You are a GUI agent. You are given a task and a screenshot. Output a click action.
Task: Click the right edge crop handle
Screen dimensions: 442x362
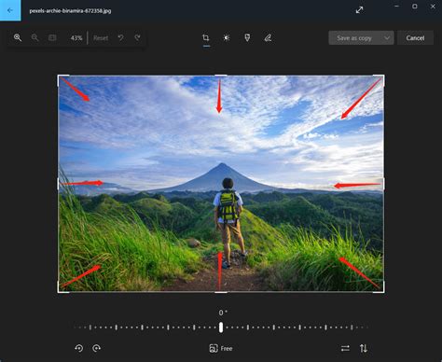point(384,184)
